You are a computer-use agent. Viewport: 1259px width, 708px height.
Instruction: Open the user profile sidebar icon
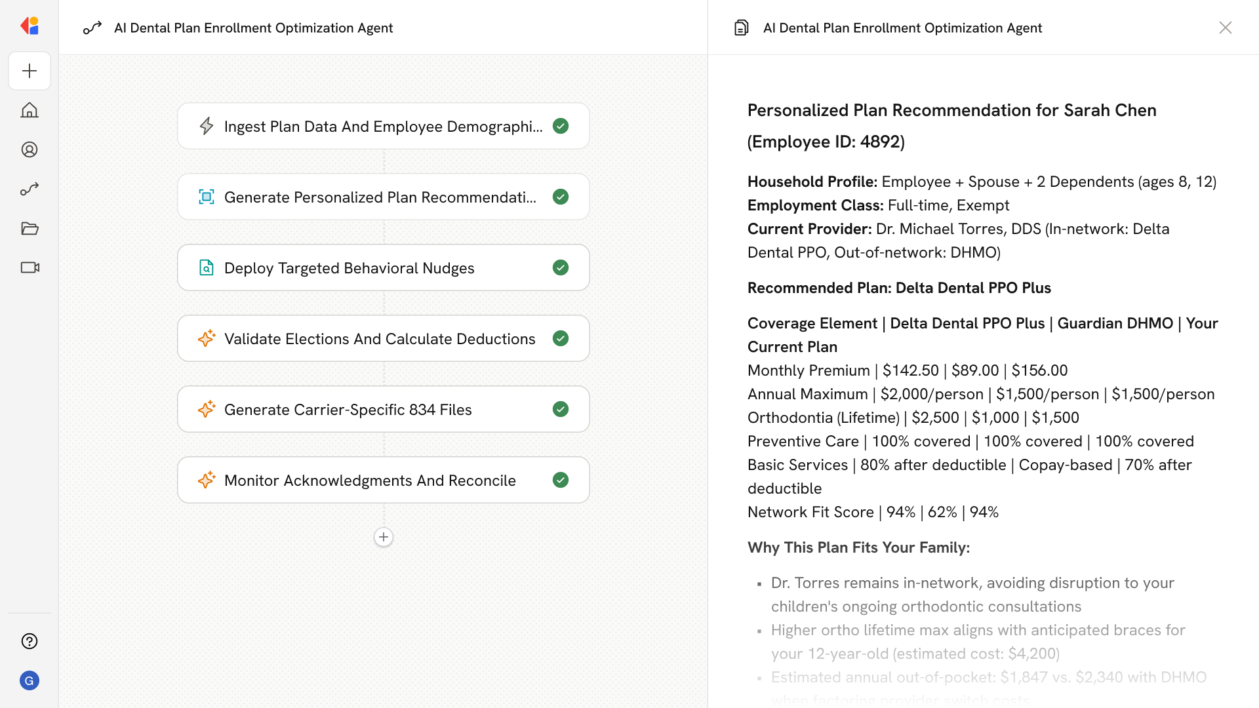click(x=30, y=149)
